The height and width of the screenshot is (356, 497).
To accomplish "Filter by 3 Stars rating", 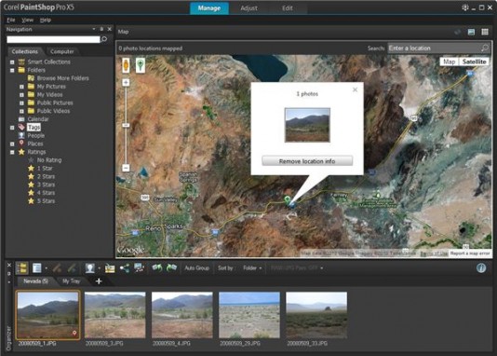I will click(46, 185).
